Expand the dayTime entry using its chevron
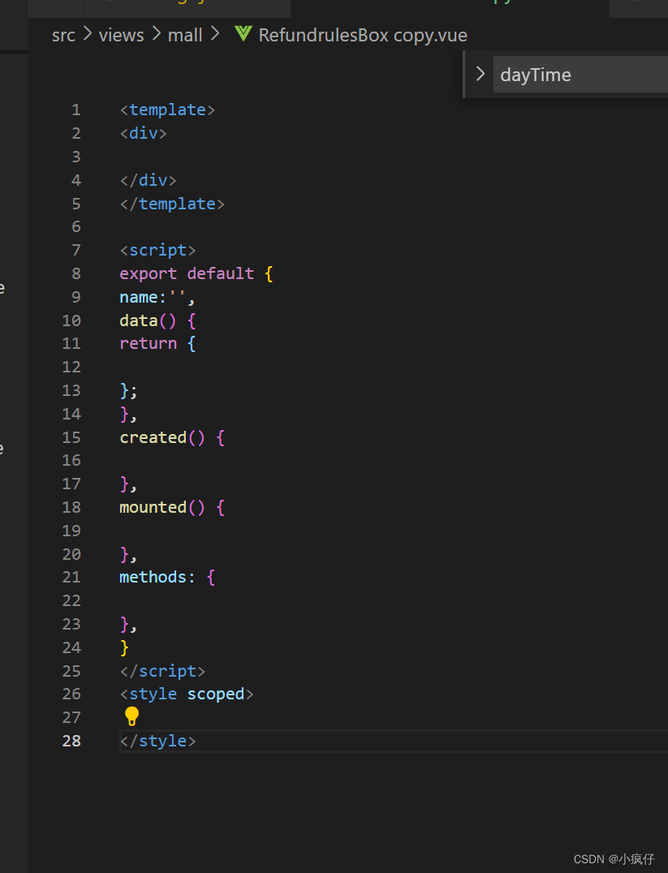This screenshot has width=668, height=873. 480,73
